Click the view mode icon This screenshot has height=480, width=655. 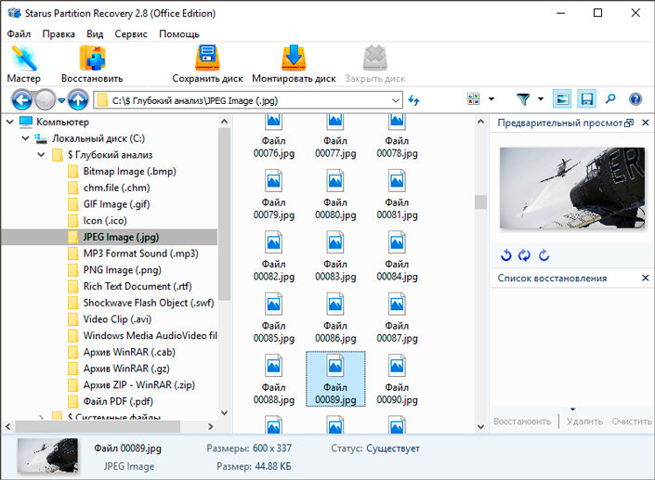pos(473,99)
